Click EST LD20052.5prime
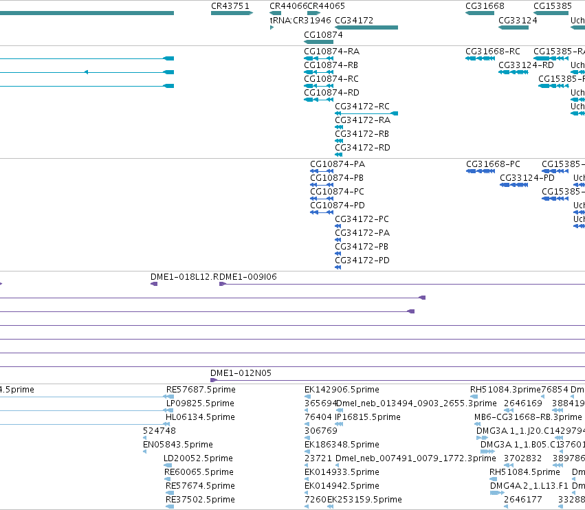The width and height of the screenshot is (585, 510). (198, 458)
